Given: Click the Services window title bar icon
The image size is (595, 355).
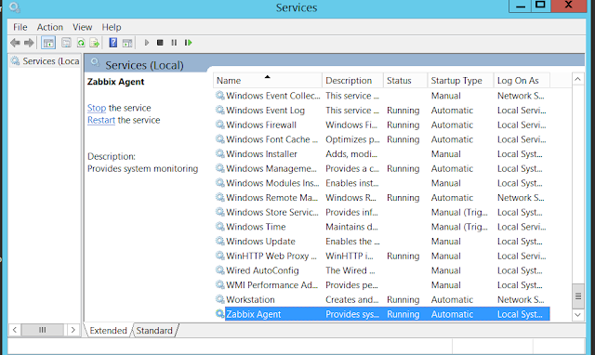Looking at the screenshot, I should tap(15, 7).
